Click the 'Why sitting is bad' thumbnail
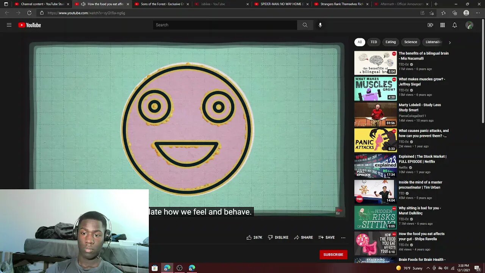The image size is (485, 273). [x=375, y=218]
